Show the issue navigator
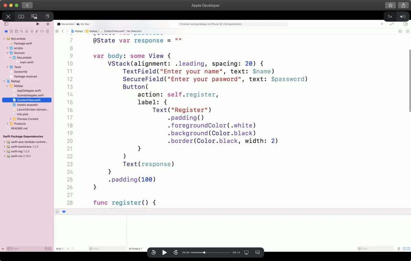This screenshot has width=411, height=261. tap(27, 31)
